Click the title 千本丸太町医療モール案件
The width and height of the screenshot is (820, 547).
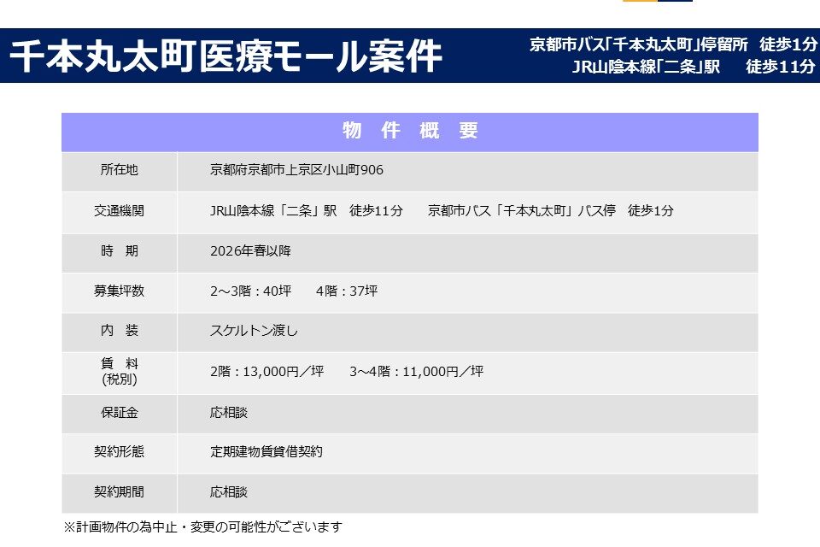point(225,56)
